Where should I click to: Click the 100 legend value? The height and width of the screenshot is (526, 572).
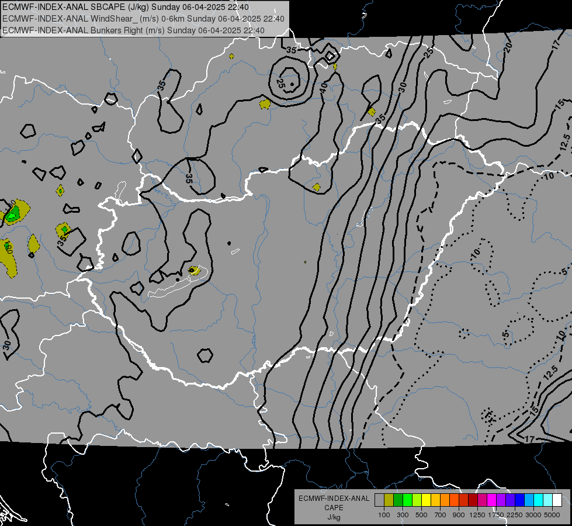[x=384, y=515]
